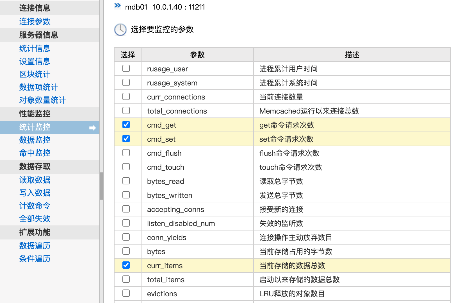Viewport: 470px width, 303px height.
Task: Switch to 数据监控
Action: pos(35,140)
